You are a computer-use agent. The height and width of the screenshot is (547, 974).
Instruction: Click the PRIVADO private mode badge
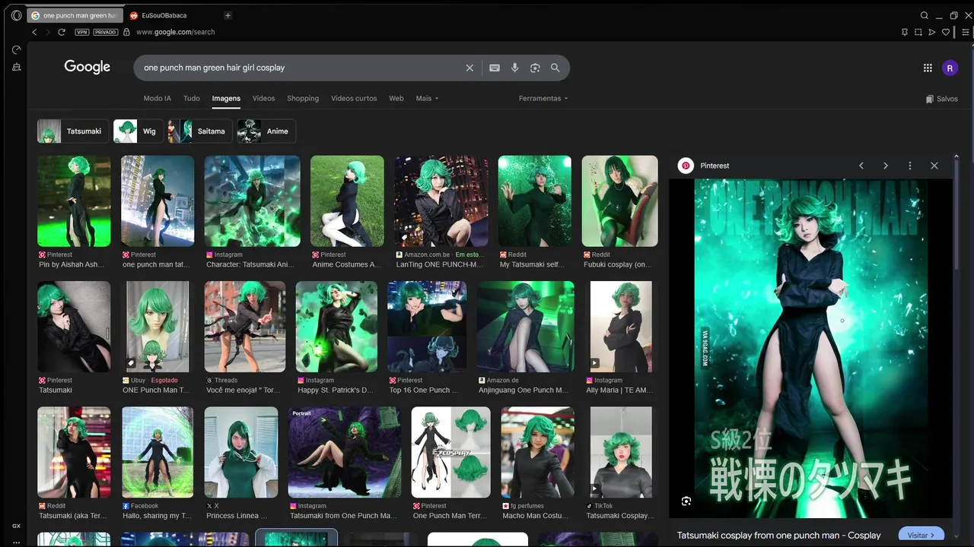tap(106, 32)
